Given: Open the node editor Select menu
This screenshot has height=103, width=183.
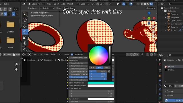Looking at the screenshot, I should (x=53, y=54).
